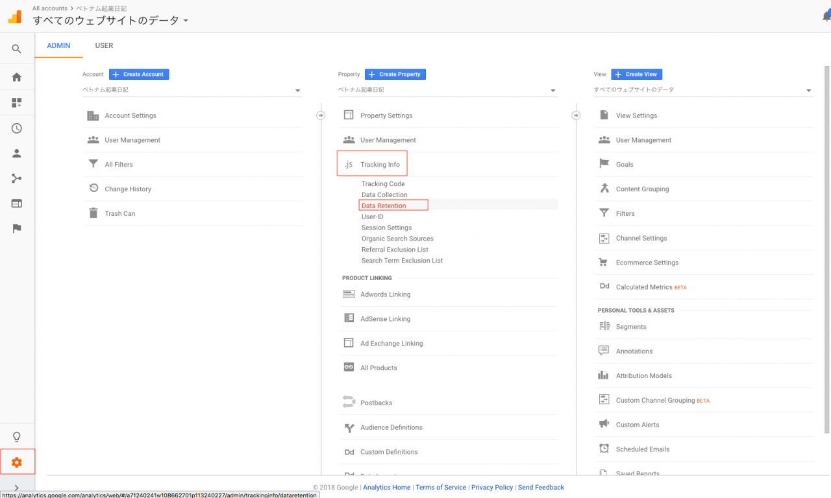Open the Account selector dropdown

[192, 90]
